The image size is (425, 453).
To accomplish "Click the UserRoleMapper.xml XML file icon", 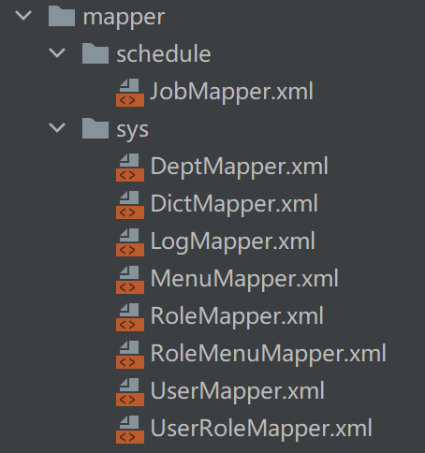I will pyautogui.click(x=130, y=430).
